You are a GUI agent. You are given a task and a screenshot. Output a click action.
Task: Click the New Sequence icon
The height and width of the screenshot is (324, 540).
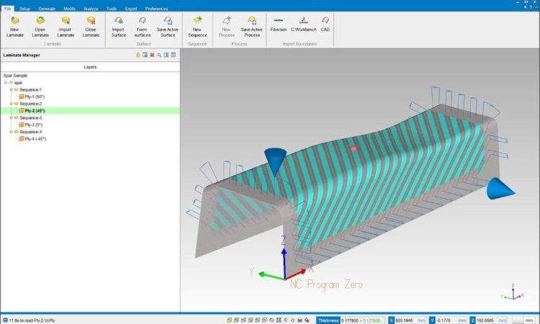[198, 21]
